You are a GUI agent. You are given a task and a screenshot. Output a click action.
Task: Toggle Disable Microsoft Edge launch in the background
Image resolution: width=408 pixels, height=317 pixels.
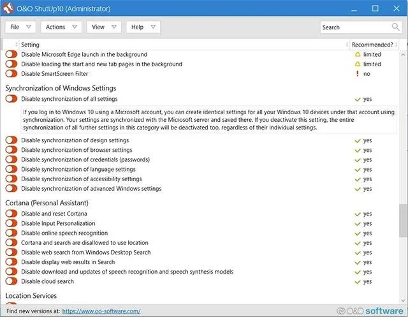(x=11, y=54)
